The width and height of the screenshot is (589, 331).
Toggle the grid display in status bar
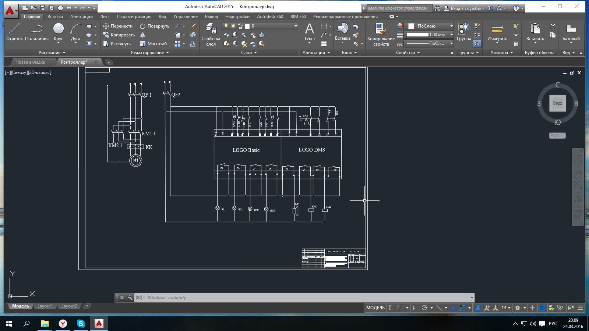[391, 308]
